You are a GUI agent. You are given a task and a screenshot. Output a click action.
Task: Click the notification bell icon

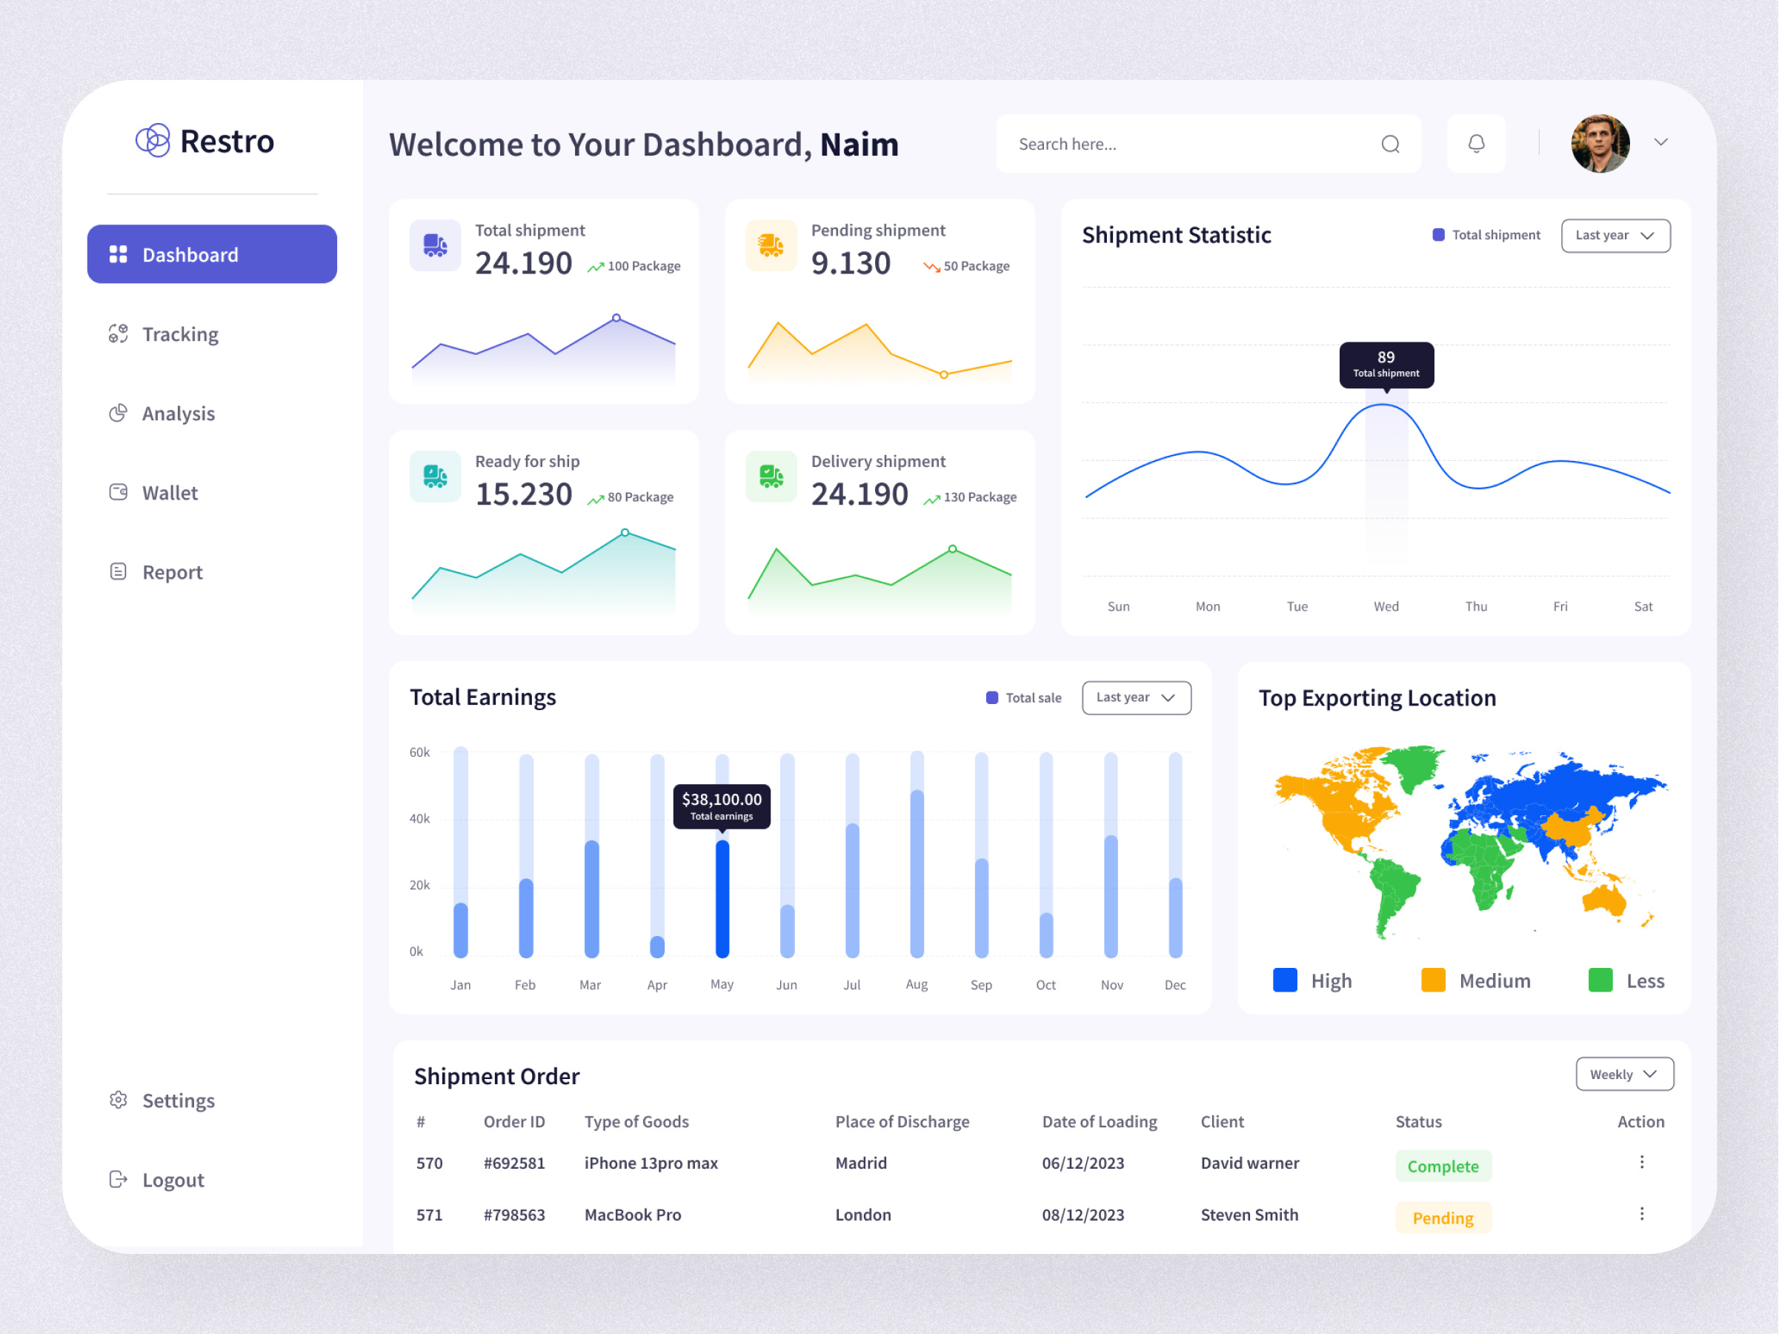pos(1477,143)
